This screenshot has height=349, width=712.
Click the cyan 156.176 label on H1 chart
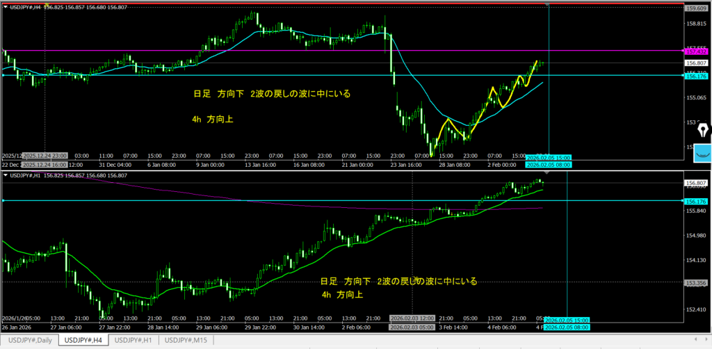click(696, 201)
